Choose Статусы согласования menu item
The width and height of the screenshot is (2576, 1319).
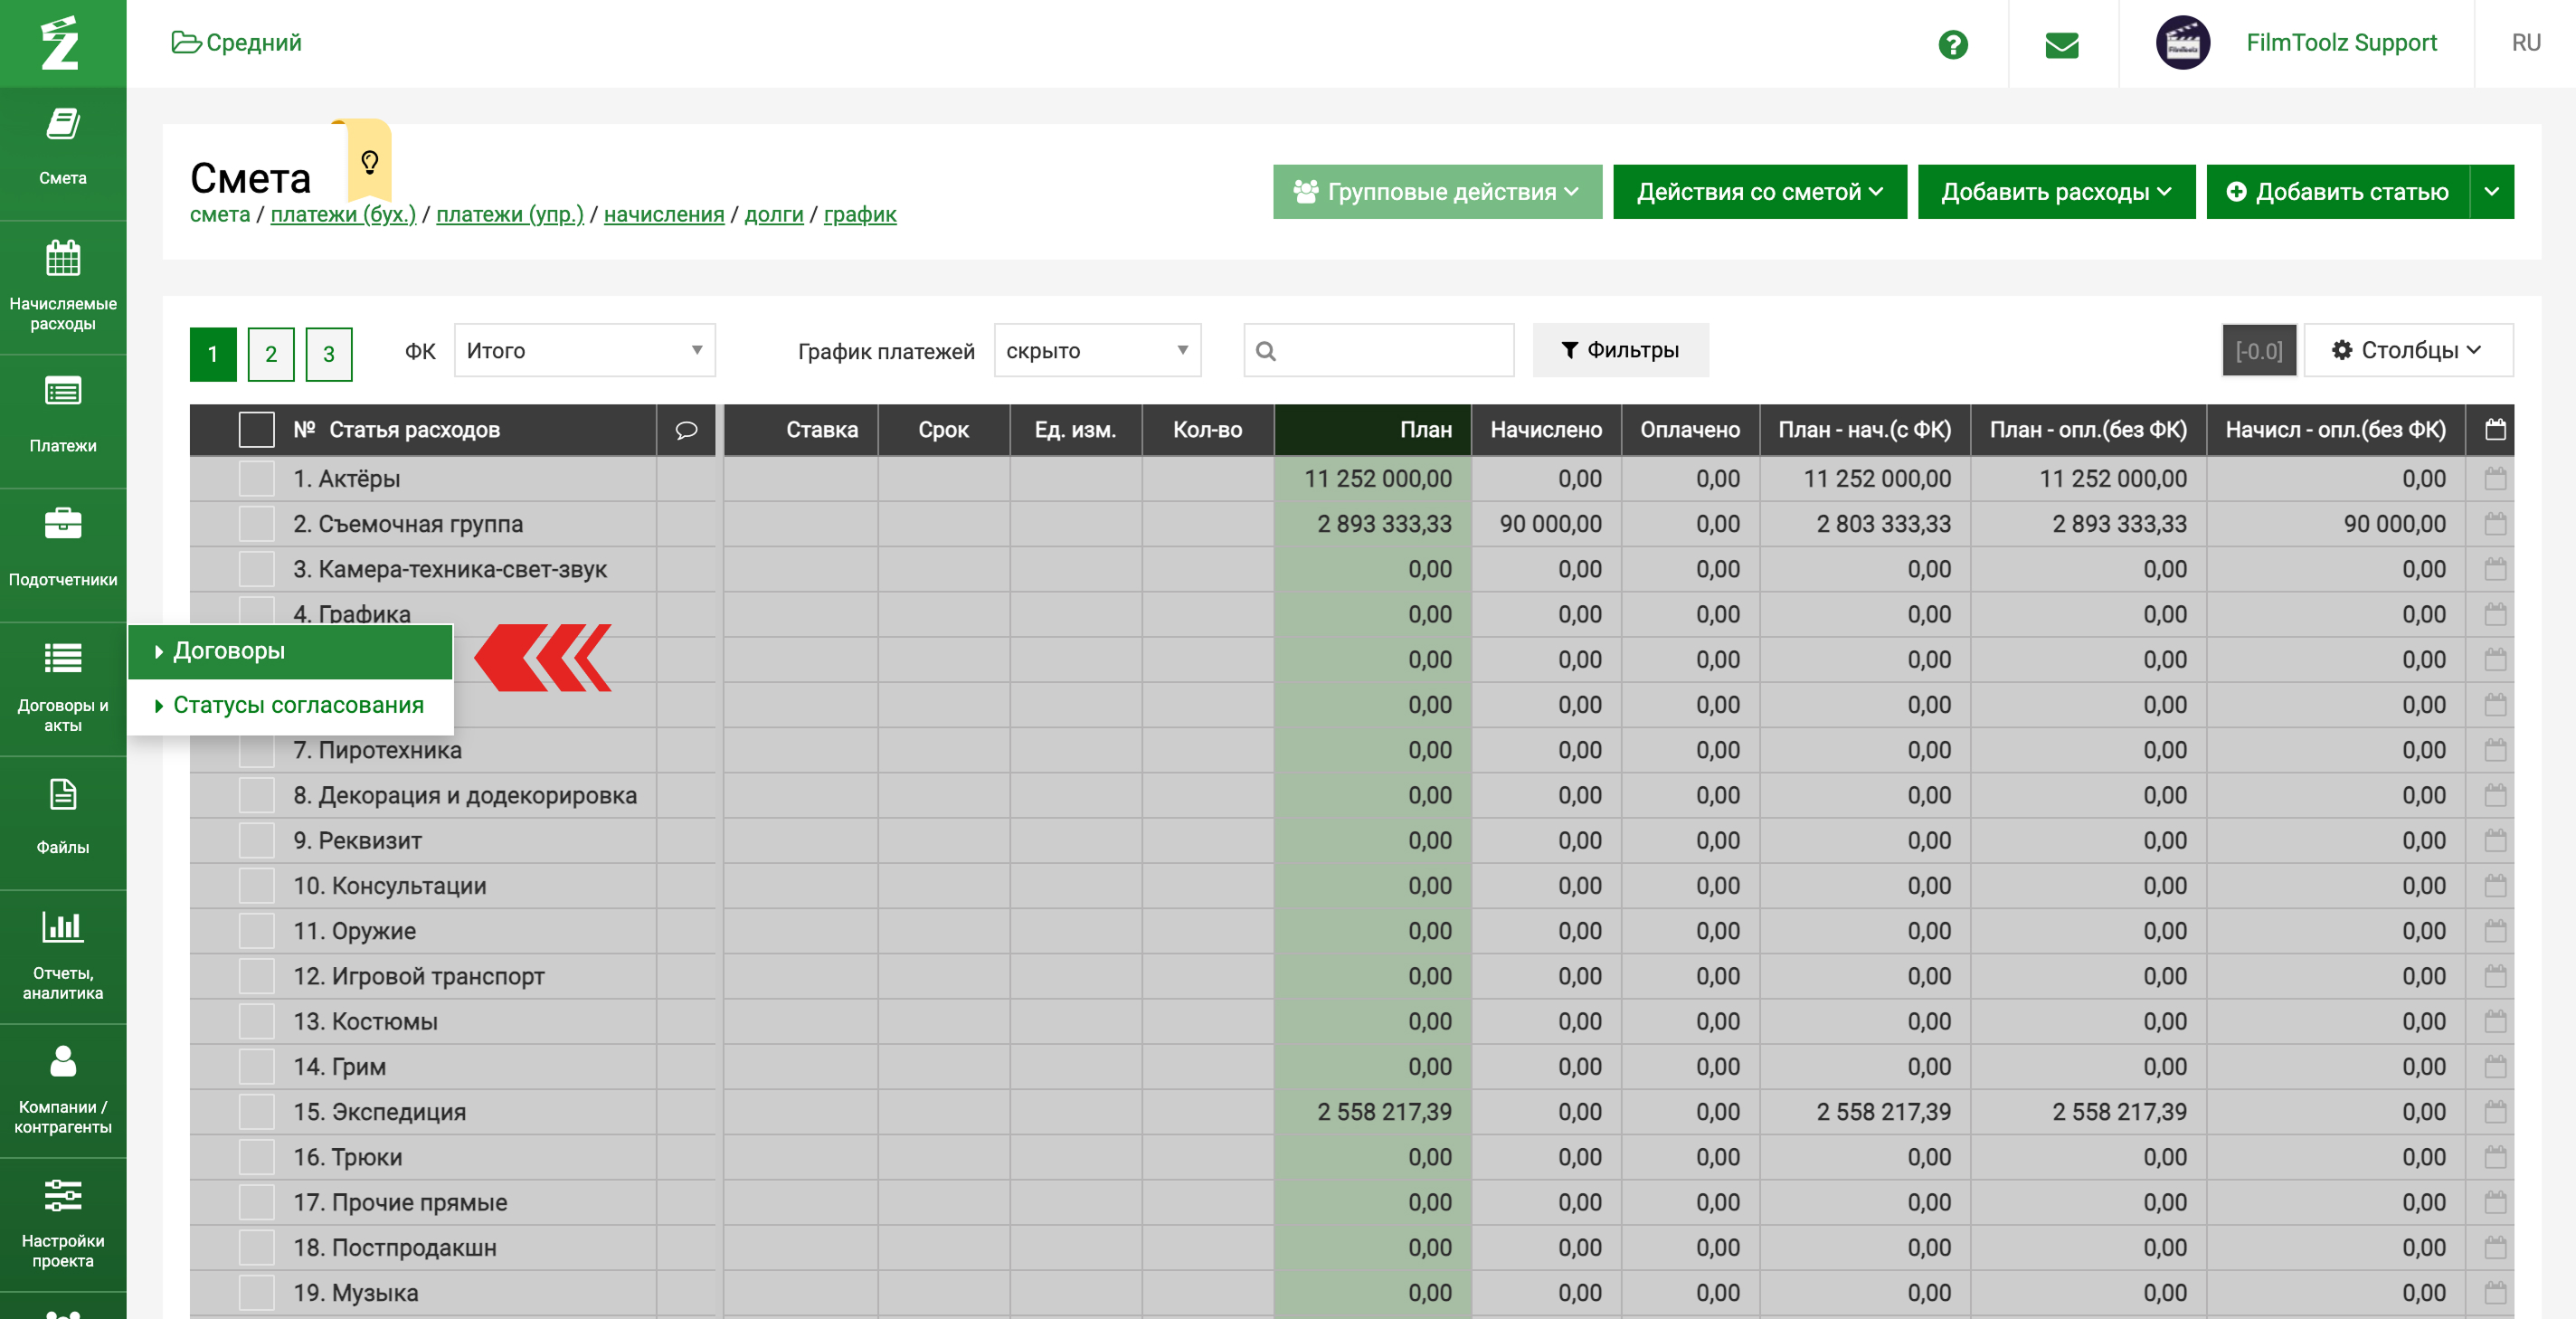pos(298,705)
